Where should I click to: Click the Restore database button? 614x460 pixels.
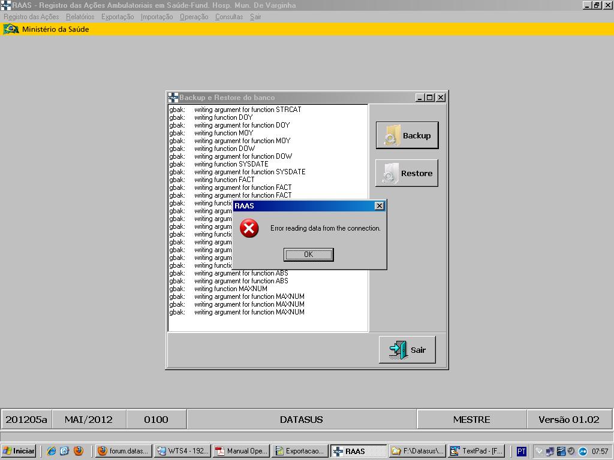tap(407, 173)
